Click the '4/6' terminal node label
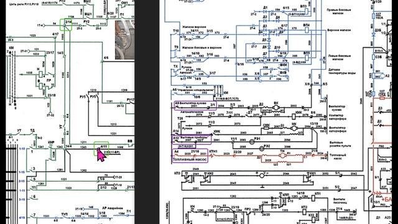 click(x=106, y=58)
